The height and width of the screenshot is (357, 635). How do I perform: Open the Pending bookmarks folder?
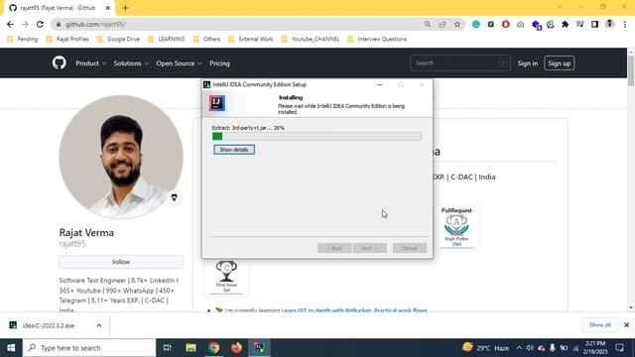tap(23, 39)
